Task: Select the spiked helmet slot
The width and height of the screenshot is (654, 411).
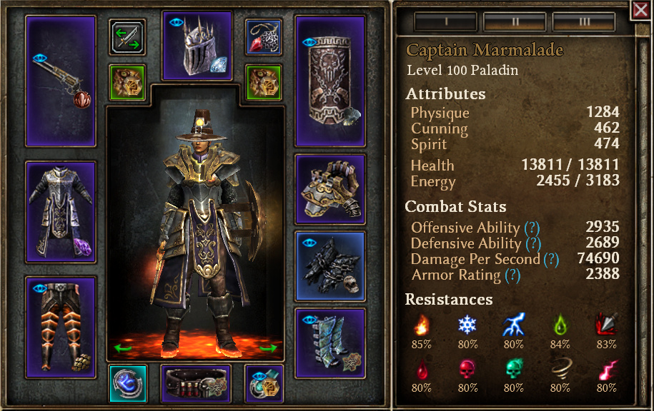Action: pos(197,46)
